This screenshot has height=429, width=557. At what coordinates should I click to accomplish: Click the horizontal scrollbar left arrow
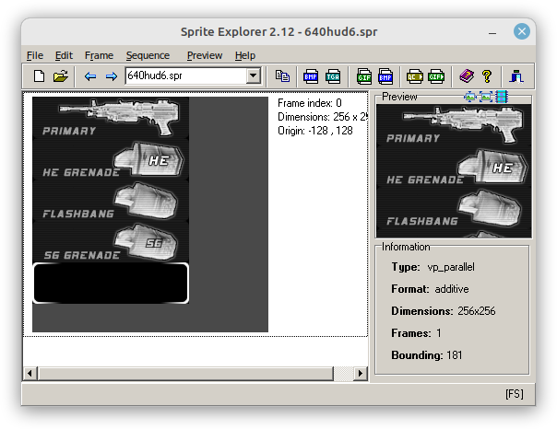30,374
